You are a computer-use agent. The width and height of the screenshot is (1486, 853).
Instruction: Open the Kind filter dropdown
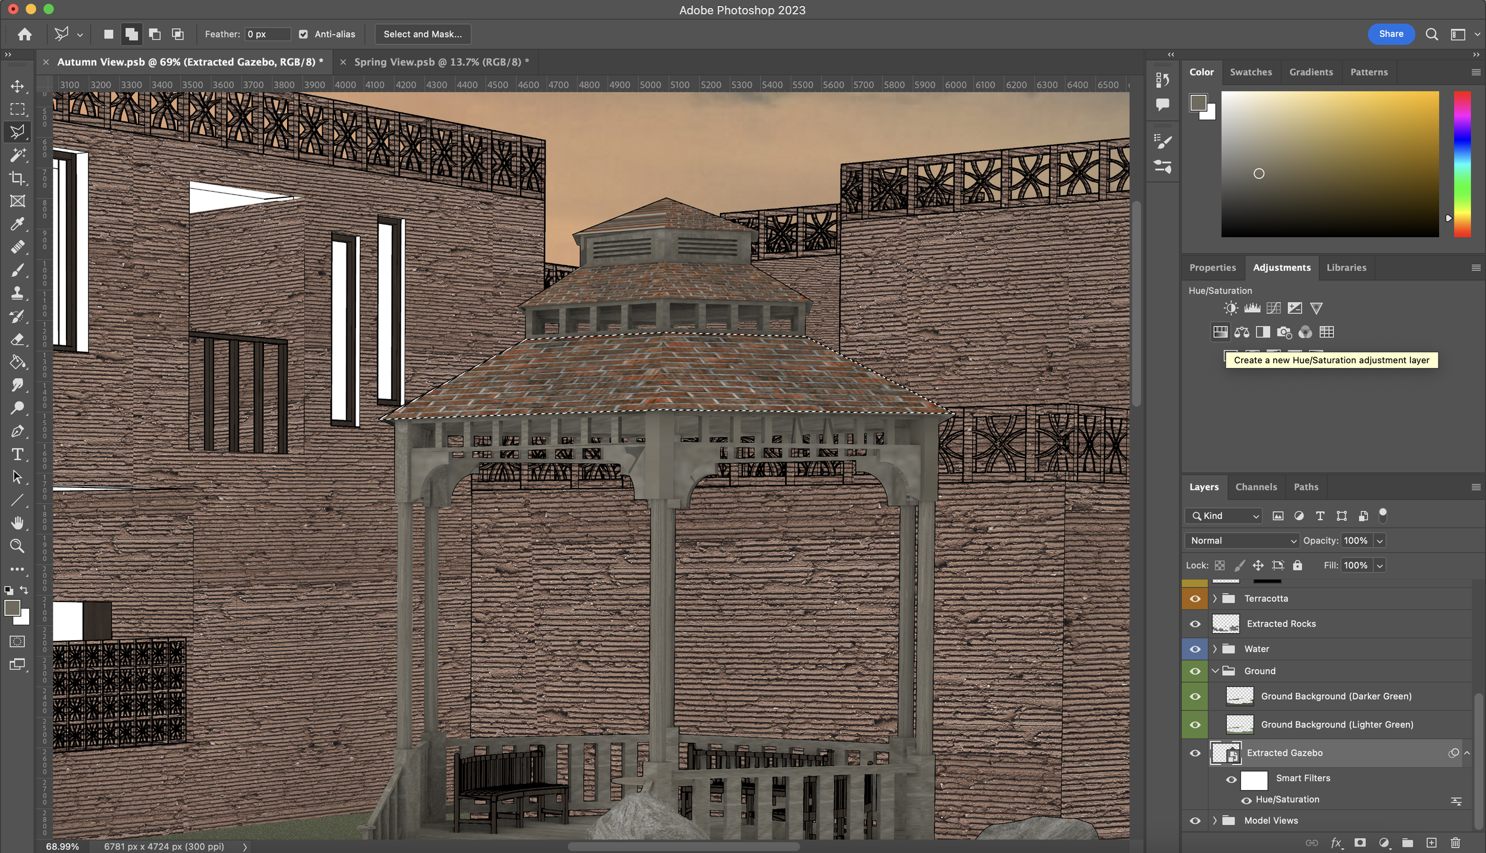click(x=1223, y=516)
